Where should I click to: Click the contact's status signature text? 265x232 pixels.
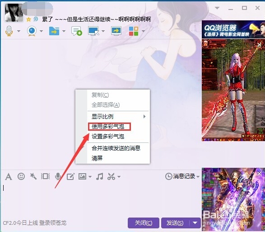97,19
